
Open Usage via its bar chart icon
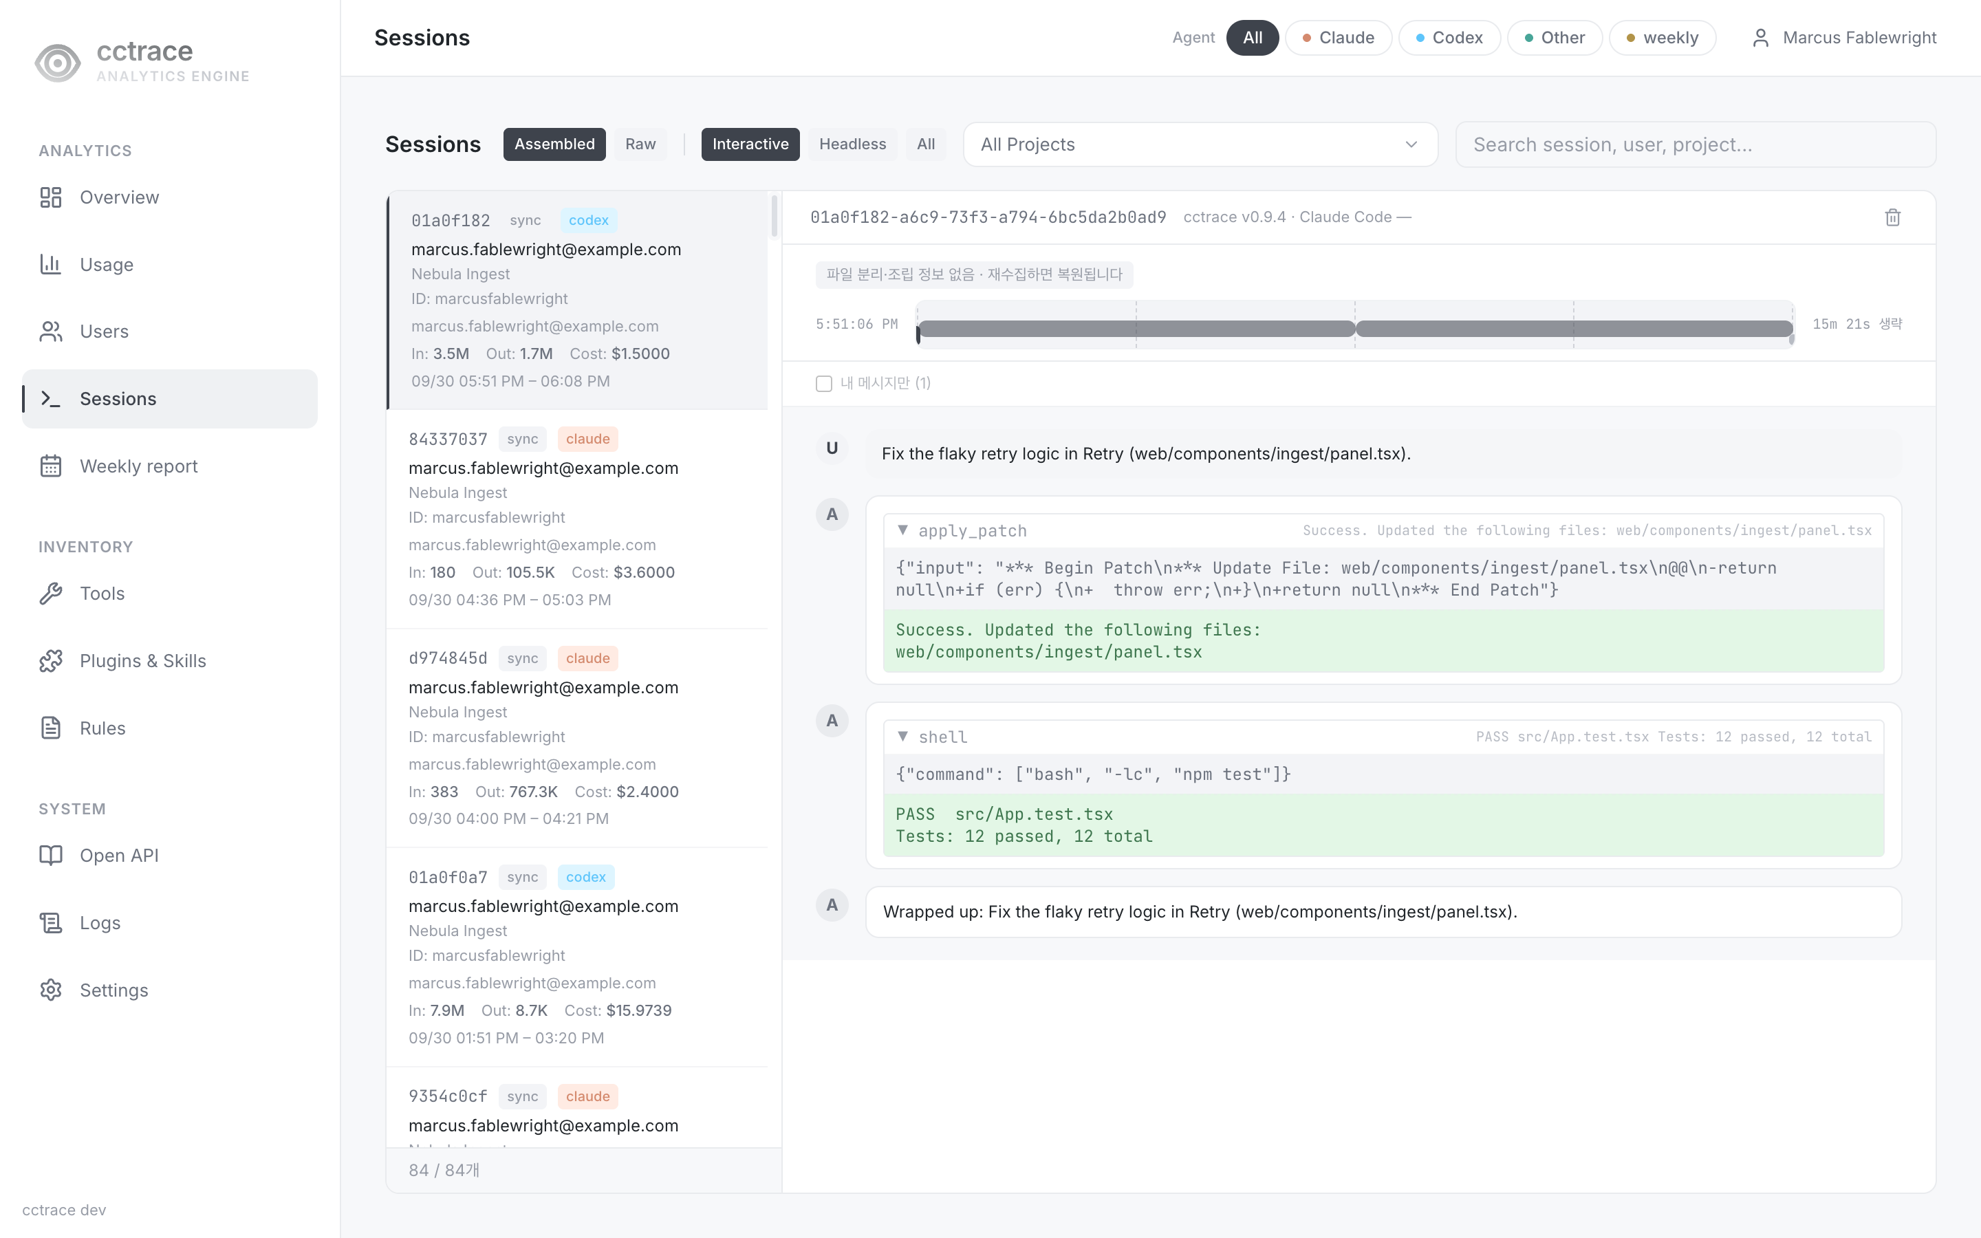pyautogui.click(x=51, y=265)
